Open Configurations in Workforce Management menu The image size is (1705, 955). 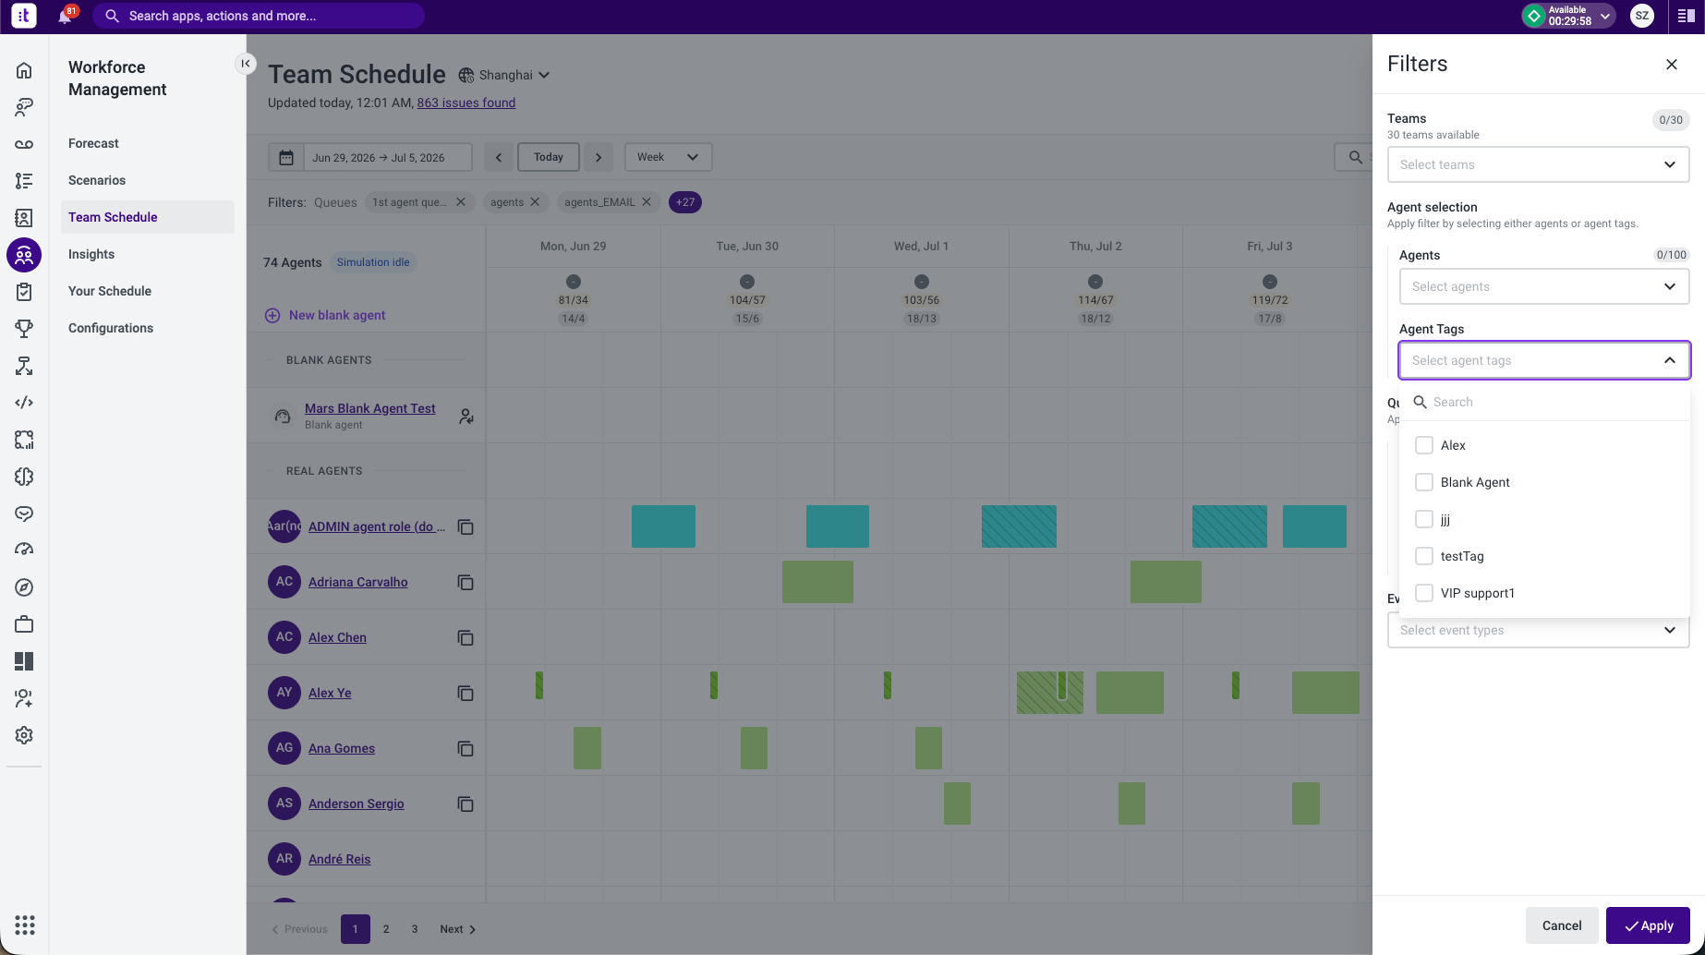[x=111, y=328]
